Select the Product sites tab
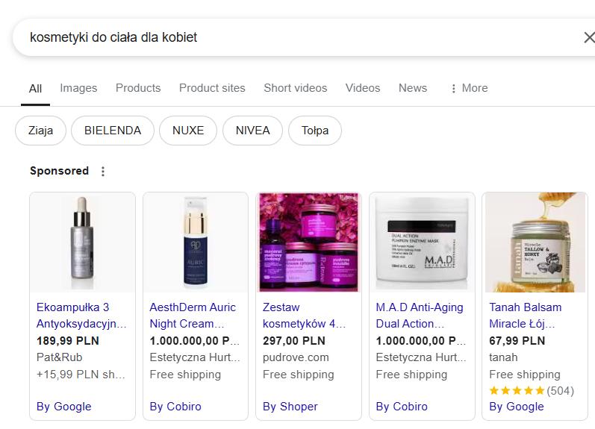 click(212, 88)
